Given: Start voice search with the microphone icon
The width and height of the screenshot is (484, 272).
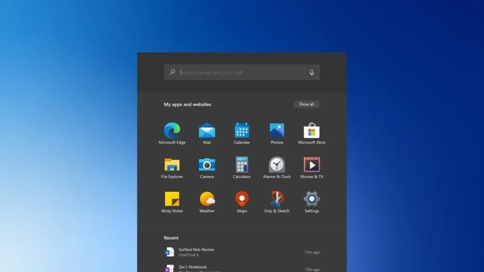Looking at the screenshot, I should point(311,72).
